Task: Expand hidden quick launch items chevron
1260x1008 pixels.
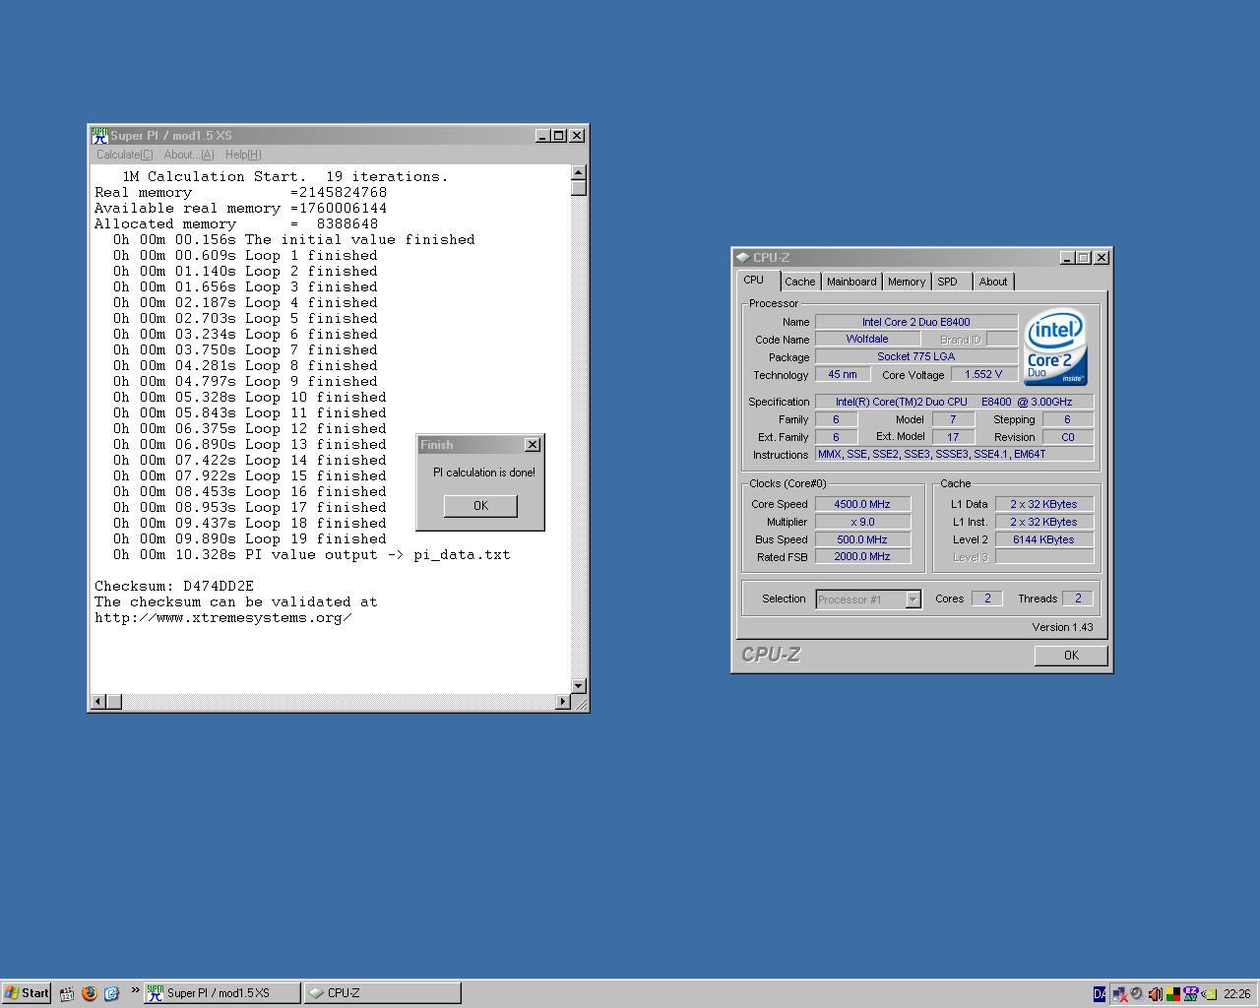Action: pyautogui.click(x=135, y=992)
